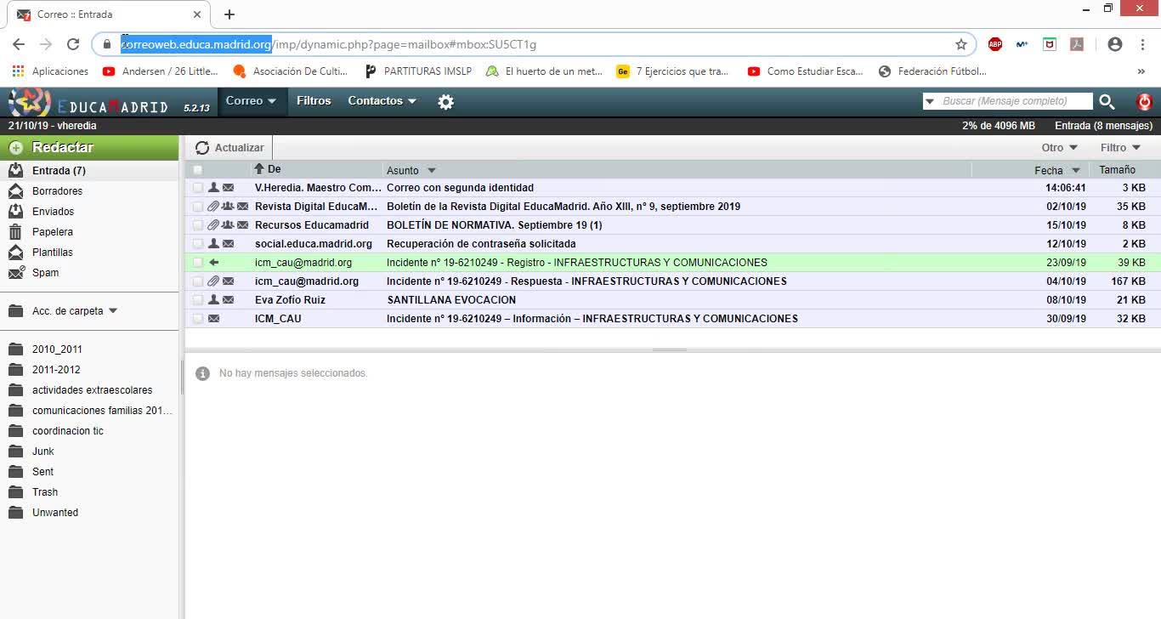
Task: Open the Chrome three-dot menu
Action: coord(1142,44)
